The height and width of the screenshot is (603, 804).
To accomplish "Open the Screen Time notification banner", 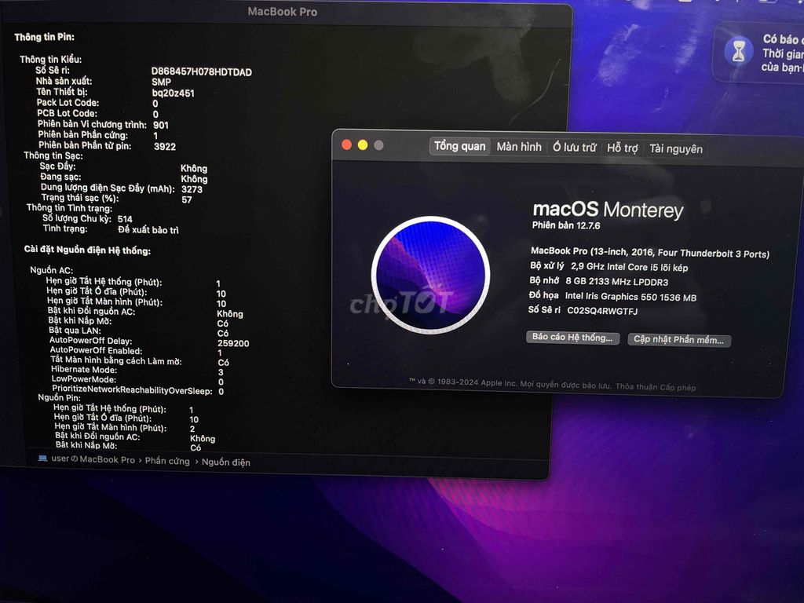I will [x=759, y=53].
